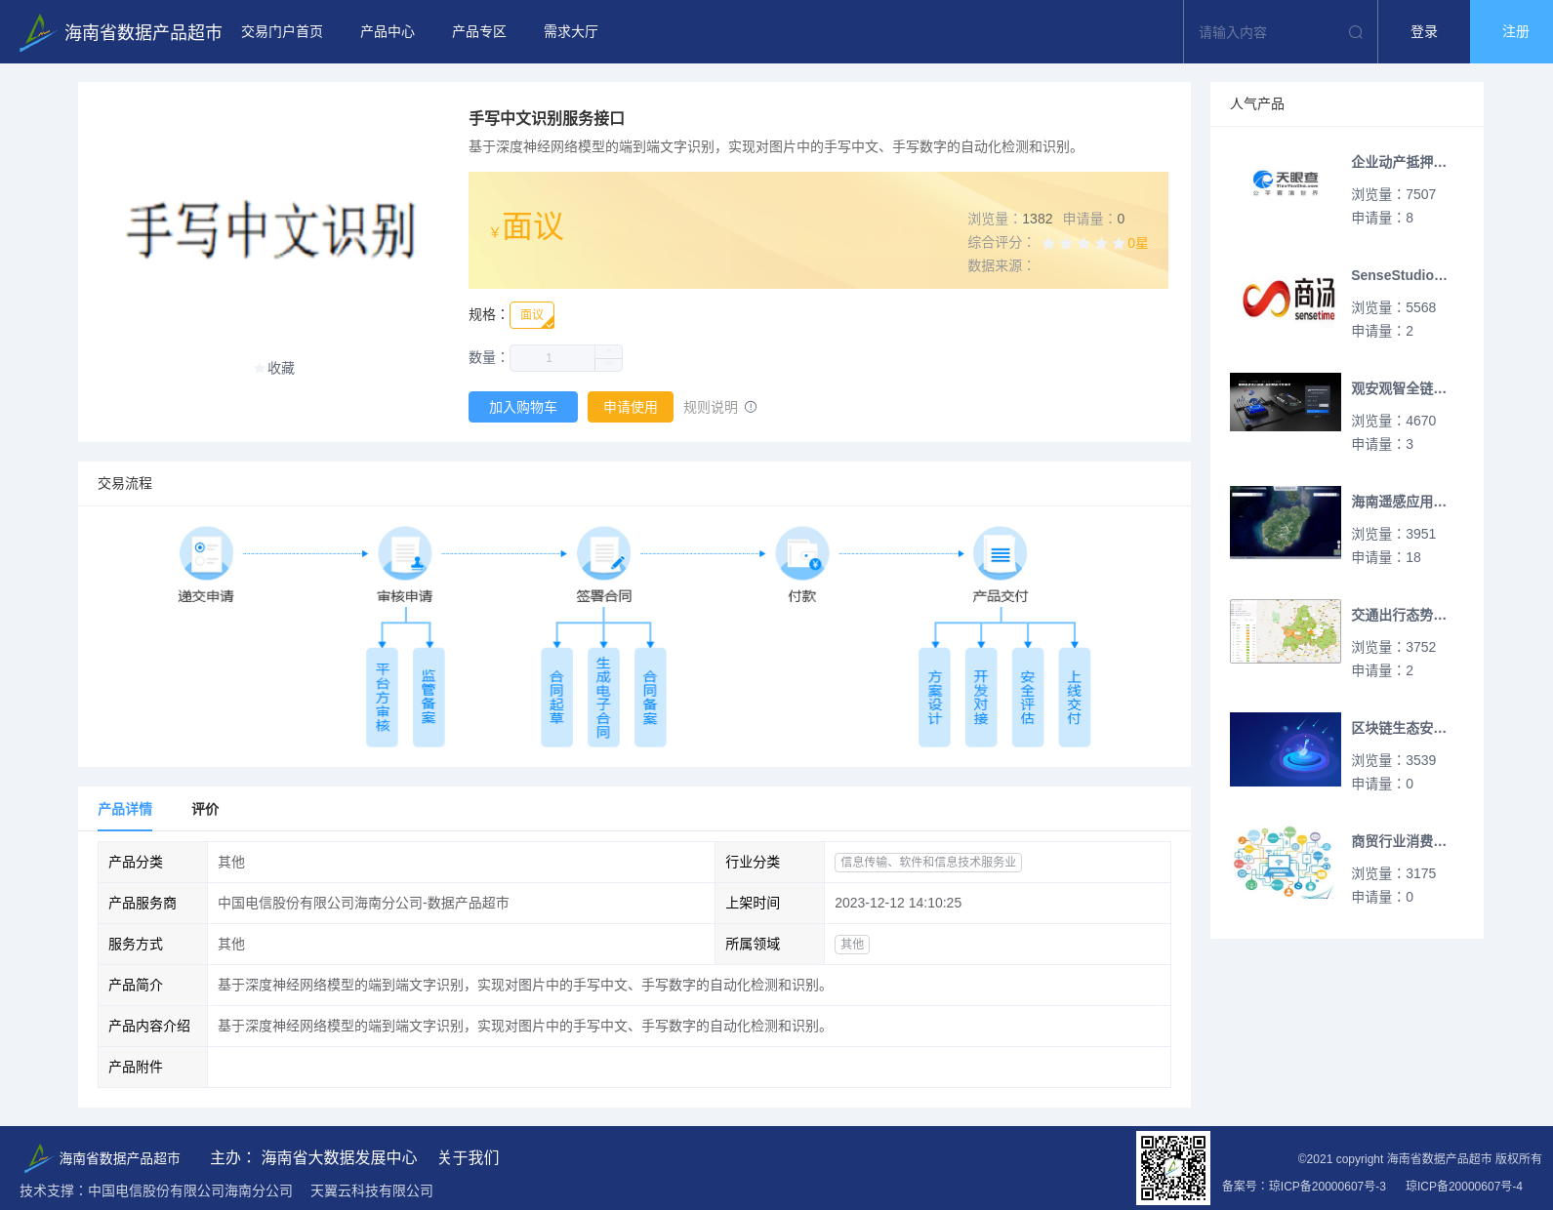
Task: Focus the 数量 quantity input field
Action: [x=552, y=358]
